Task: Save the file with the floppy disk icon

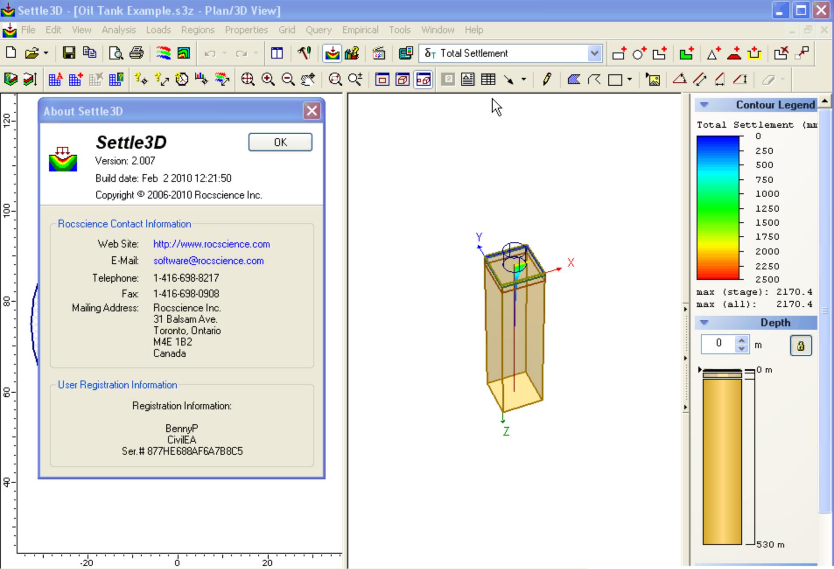Action: coord(69,53)
